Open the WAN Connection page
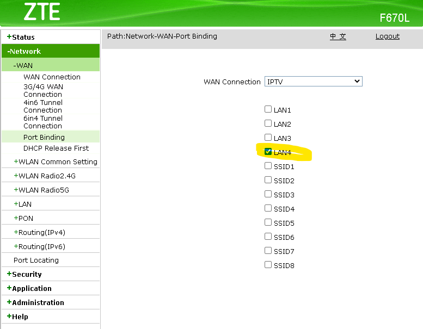This screenshot has width=423, height=329. tap(52, 77)
